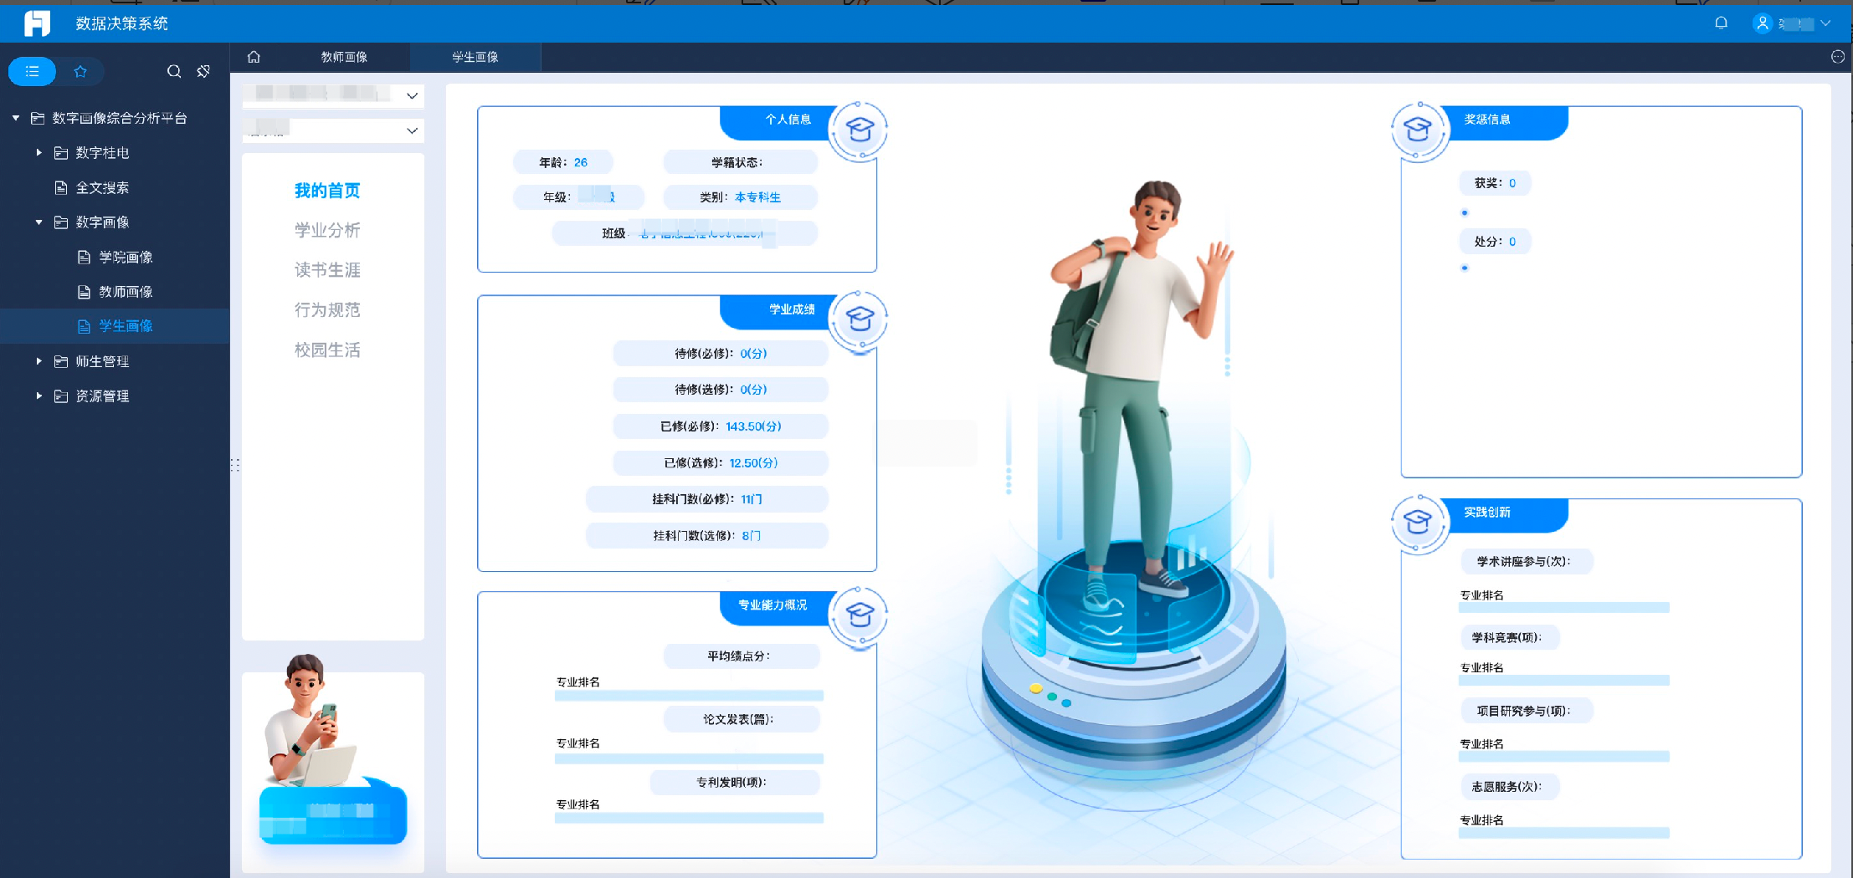
Task: Open the user avatar account icon
Action: (x=1762, y=23)
